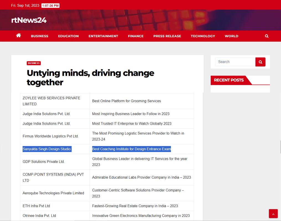The width and height of the screenshot is (281, 221).
Task: Click 'Global Business Leader in delivering IT Services' cell
Action: (x=142, y=162)
